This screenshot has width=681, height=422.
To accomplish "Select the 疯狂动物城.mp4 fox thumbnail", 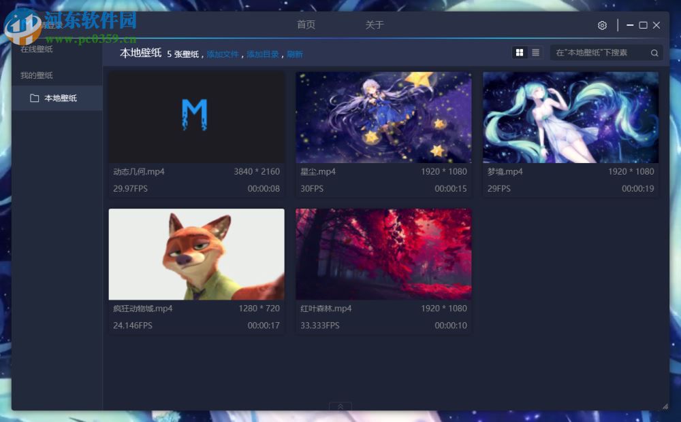I will (197, 254).
